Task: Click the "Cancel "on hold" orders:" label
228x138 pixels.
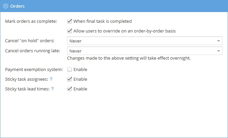Action: [30, 41]
